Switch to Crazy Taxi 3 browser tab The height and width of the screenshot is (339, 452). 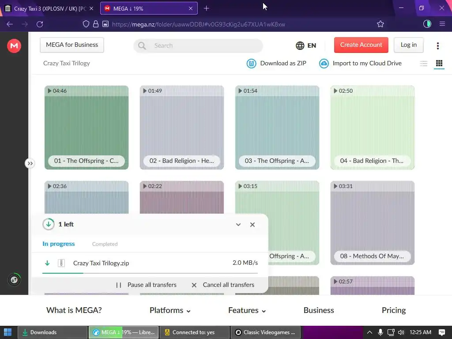pyautogui.click(x=49, y=8)
